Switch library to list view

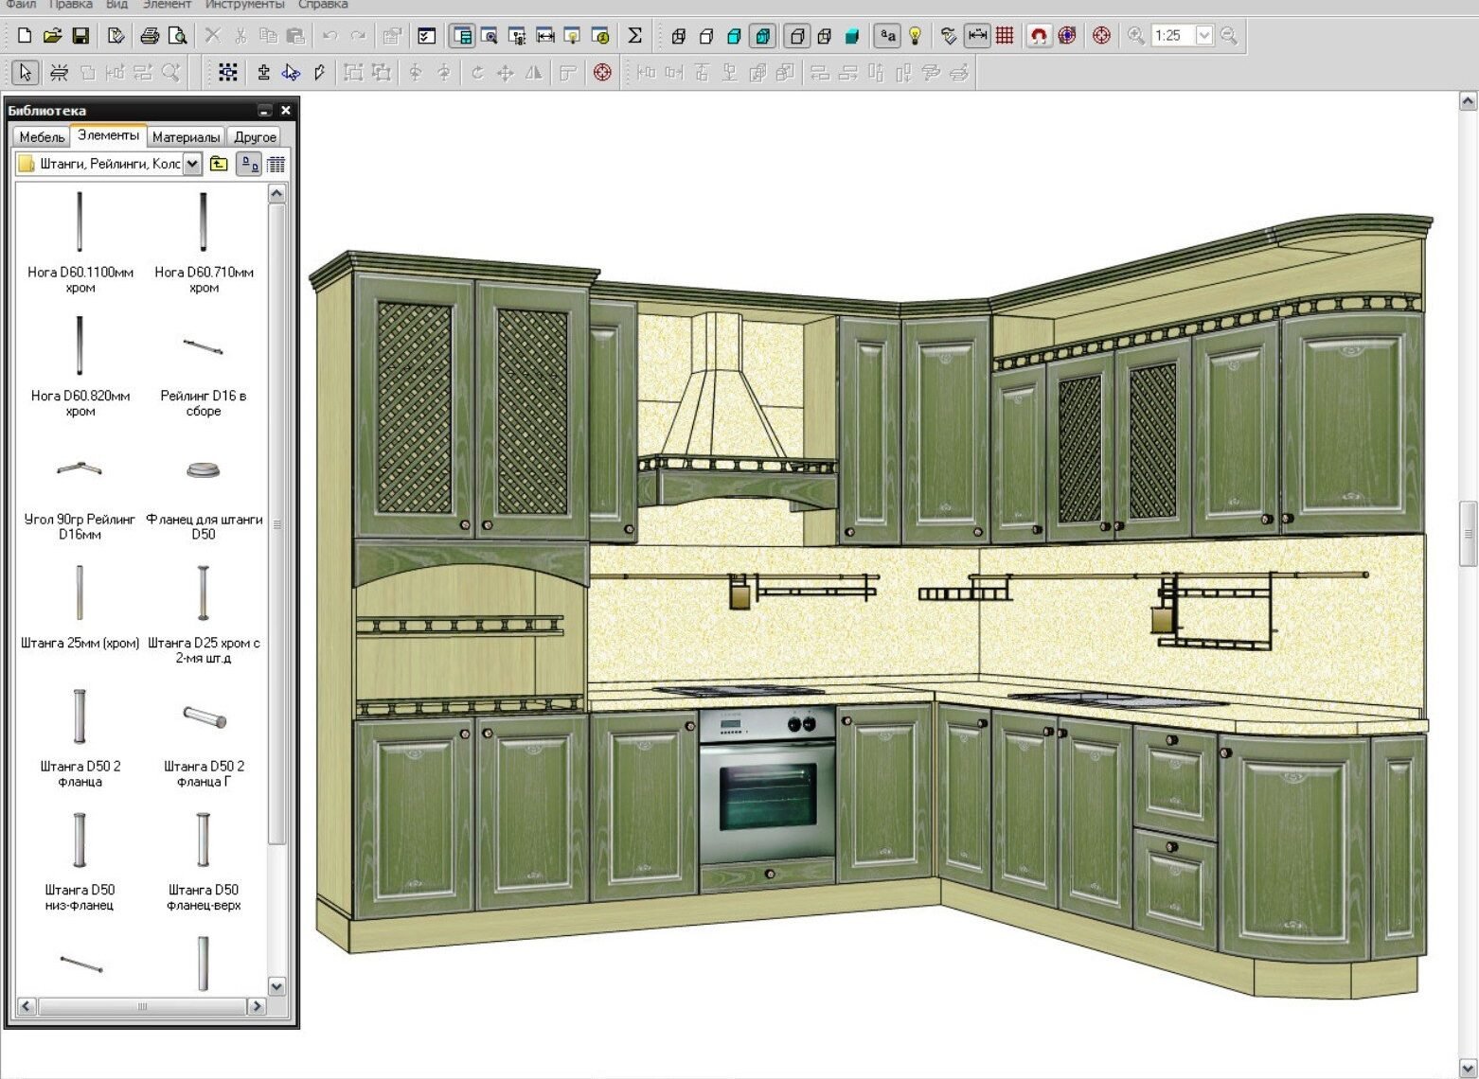tap(276, 164)
